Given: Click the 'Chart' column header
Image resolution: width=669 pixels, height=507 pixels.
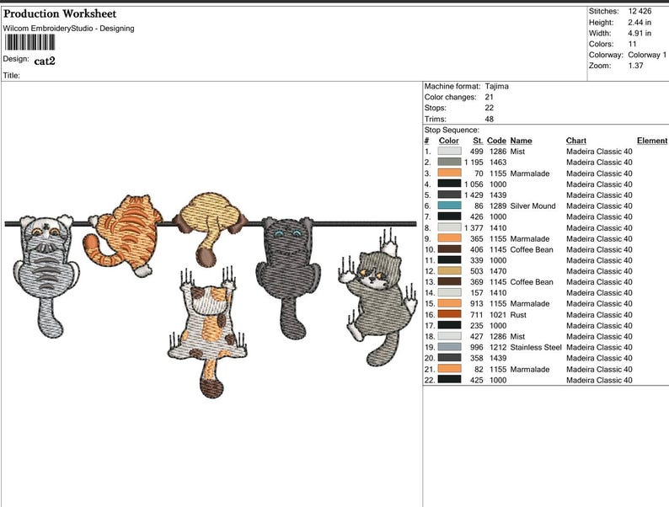Looking at the screenshot, I should (576, 141).
